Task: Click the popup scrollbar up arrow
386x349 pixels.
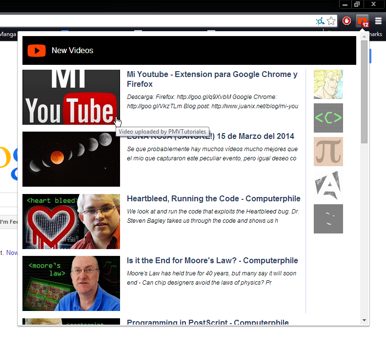Action: pos(364,37)
